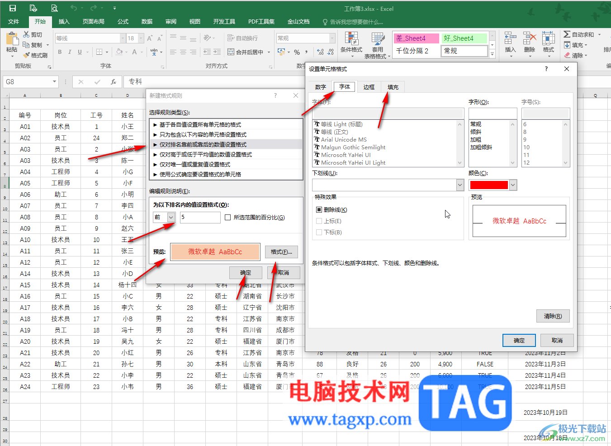Click the Cut scissors icon

pyautogui.click(x=27, y=34)
